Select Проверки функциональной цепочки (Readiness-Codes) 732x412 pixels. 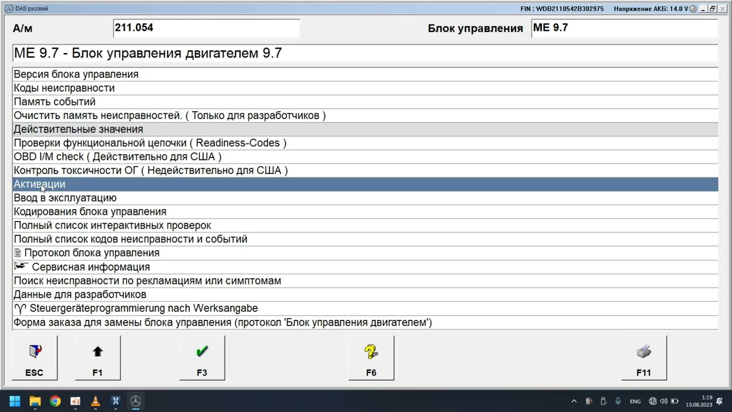point(365,143)
